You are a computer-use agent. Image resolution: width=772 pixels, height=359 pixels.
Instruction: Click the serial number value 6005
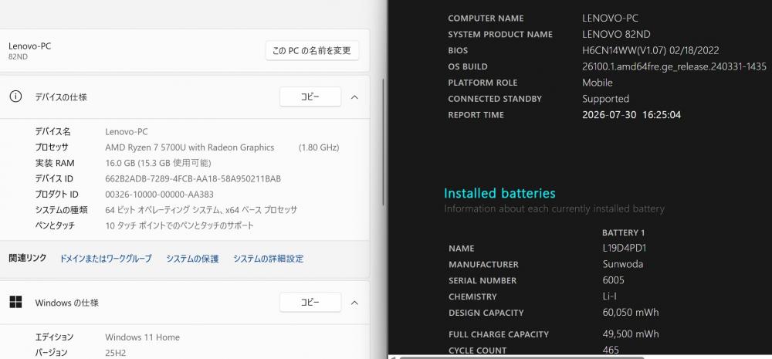coord(614,281)
